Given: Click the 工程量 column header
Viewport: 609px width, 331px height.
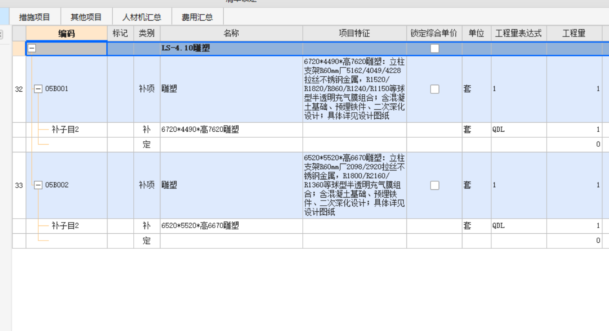Looking at the screenshot, I should click(x=574, y=34).
